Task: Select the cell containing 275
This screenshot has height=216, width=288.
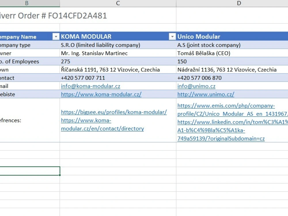Action: point(118,62)
